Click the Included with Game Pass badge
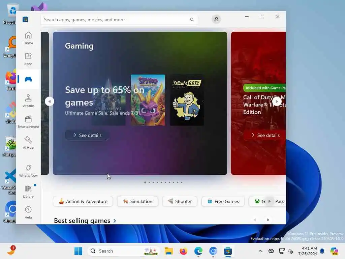 pos(264,88)
